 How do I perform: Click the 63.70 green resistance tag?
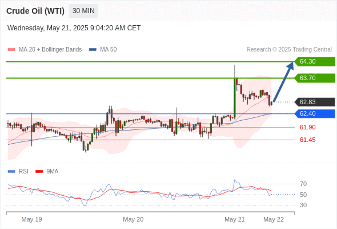(315, 78)
